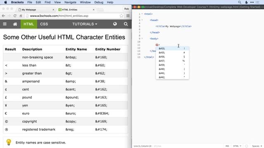Click the flame icon in menu bar
The image size is (264, 148).
pos(246,2)
